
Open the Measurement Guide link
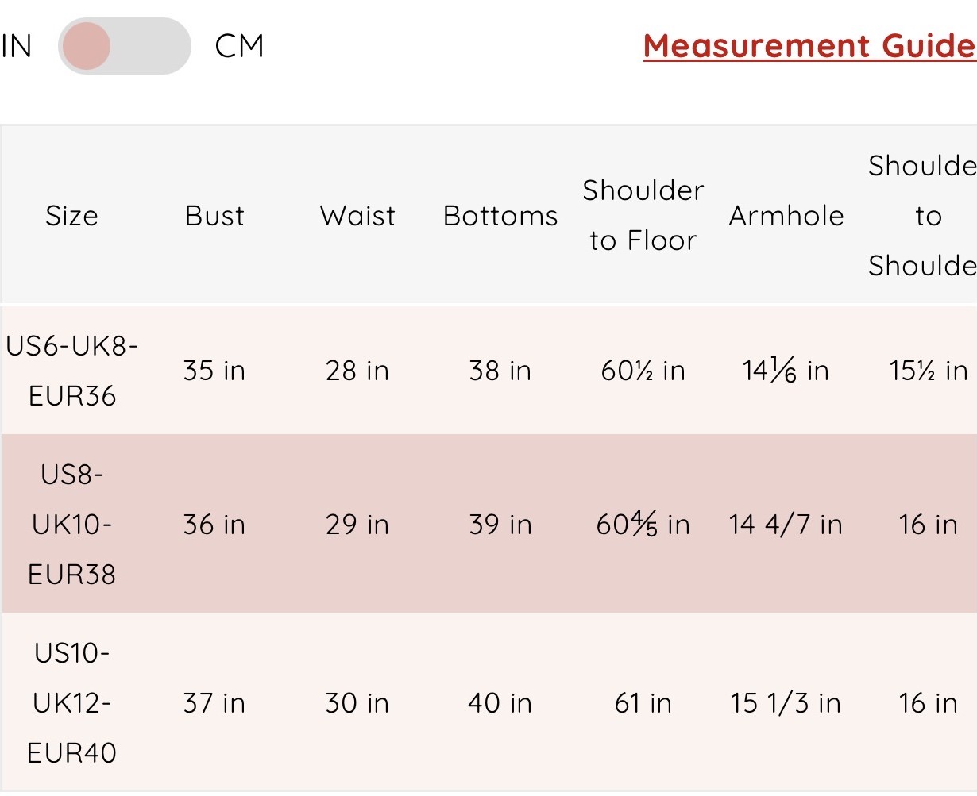(809, 46)
